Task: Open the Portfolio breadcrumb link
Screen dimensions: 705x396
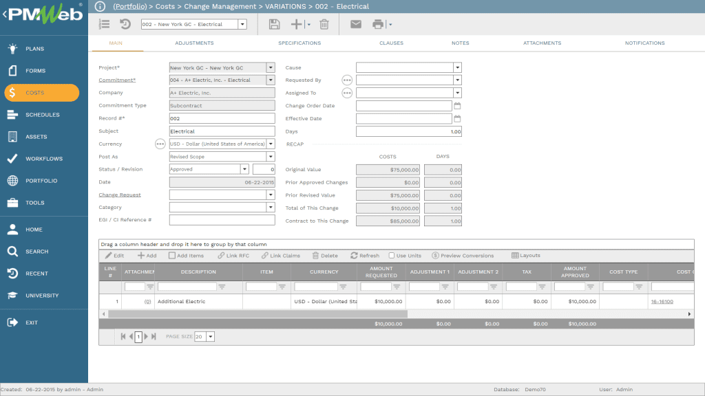Action: [x=130, y=6]
